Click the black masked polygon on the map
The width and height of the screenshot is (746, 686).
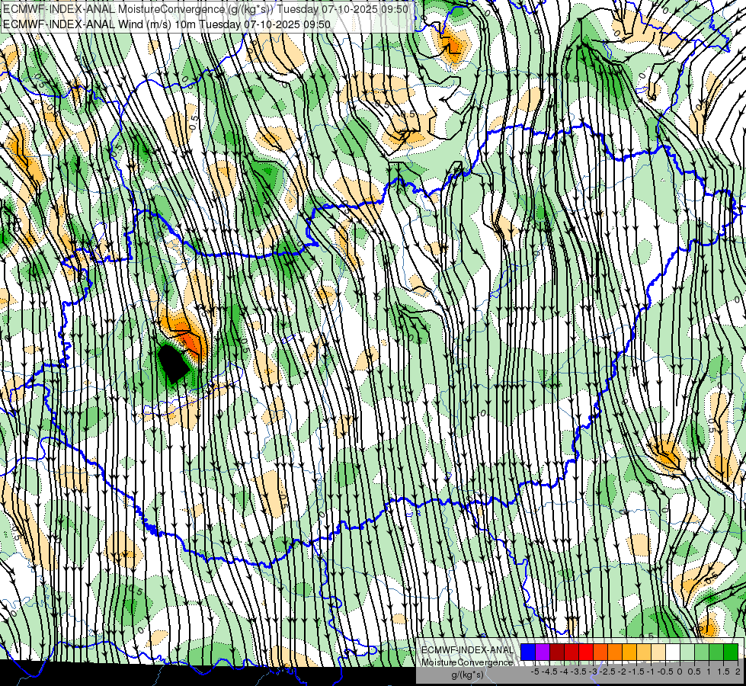tap(173, 364)
